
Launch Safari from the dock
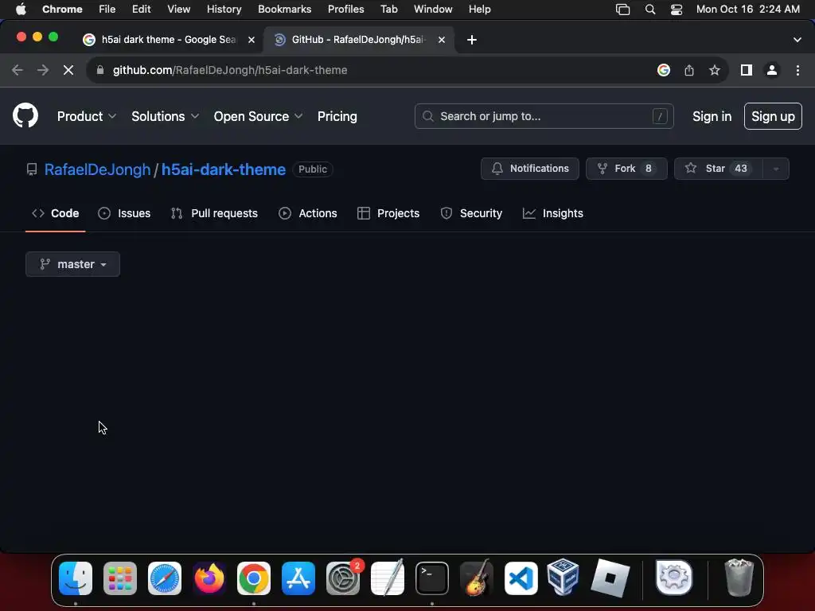click(165, 578)
